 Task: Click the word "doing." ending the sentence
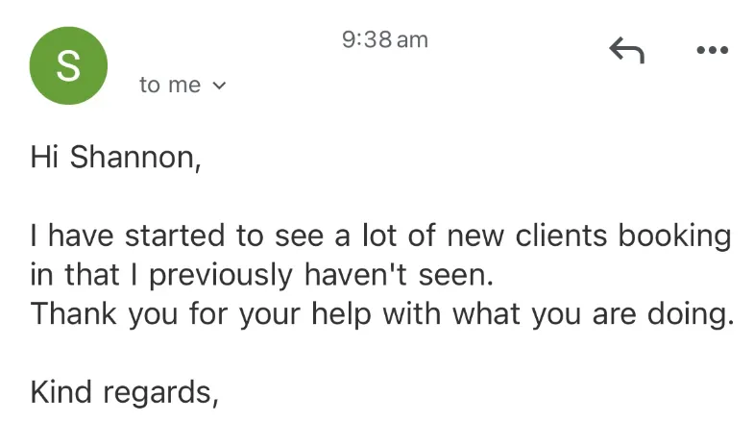click(x=691, y=314)
